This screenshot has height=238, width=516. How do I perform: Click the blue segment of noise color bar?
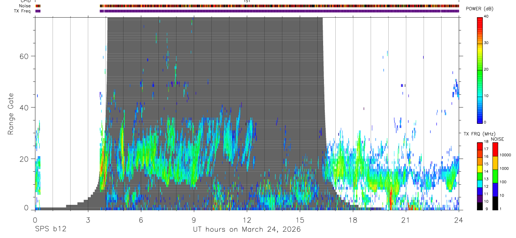495,190
